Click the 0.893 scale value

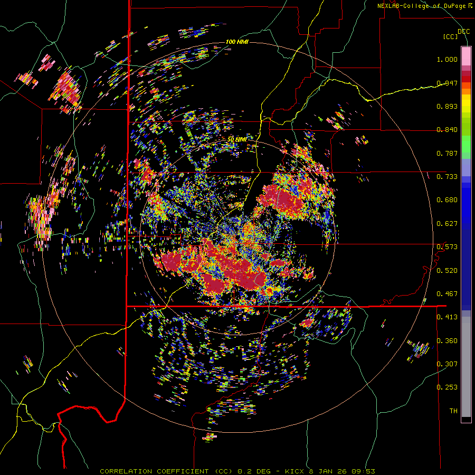click(447, 106)
